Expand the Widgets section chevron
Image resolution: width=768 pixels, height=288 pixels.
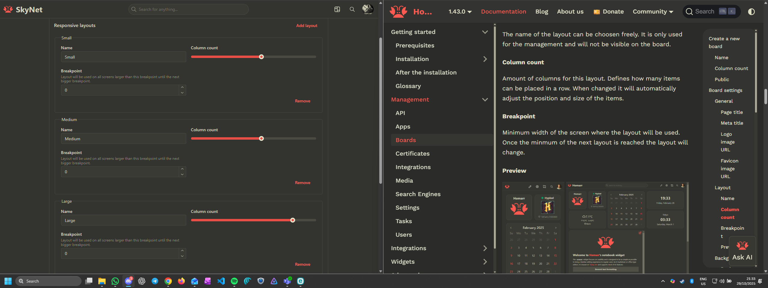[x=485, y=262]
